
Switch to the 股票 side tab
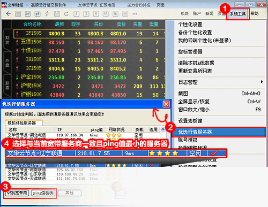click(7, 85)
